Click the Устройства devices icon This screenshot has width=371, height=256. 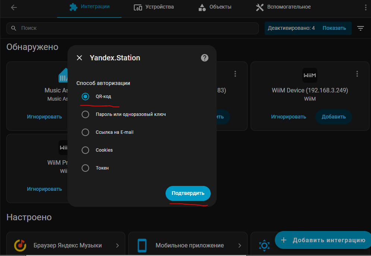click(138, 7)
